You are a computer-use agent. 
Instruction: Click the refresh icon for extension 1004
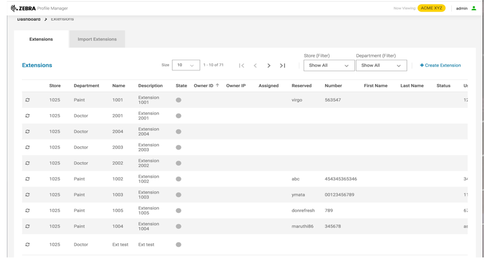point(28,226)
